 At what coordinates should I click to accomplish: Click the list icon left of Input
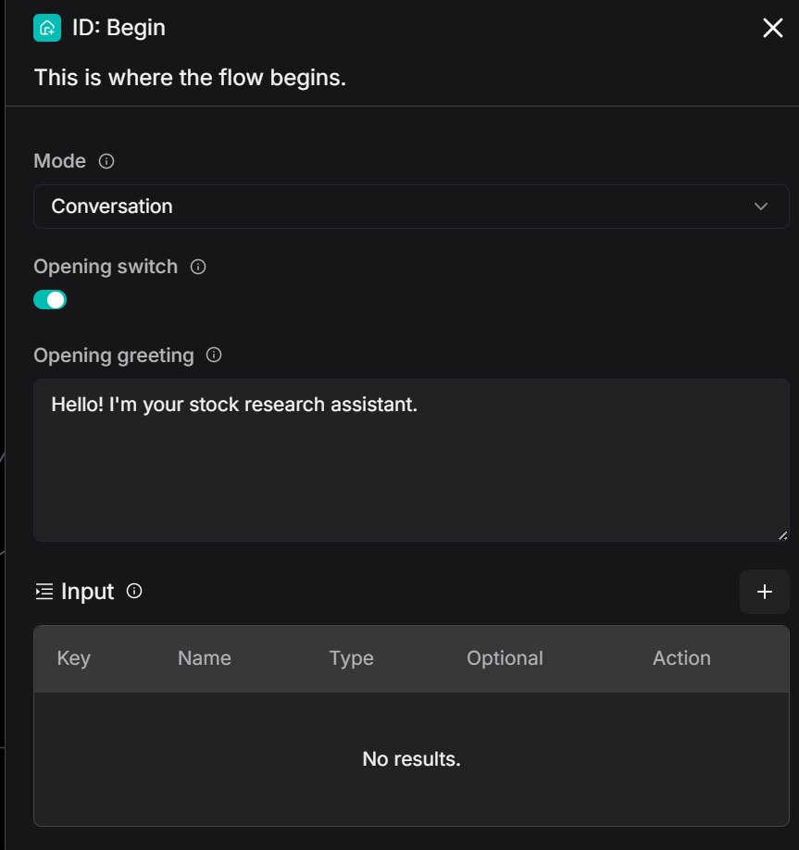pyautogui.click(x=44, y=592)
